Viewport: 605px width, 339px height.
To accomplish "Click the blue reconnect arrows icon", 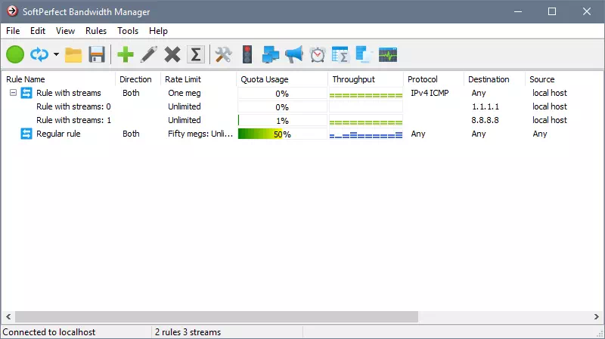I will [39, 54].
